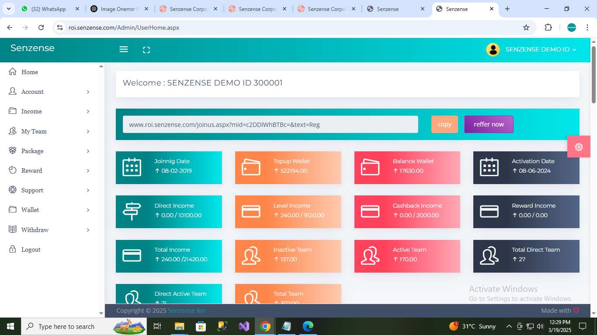Click the card icon on Total Income card
This screenshot has height=335, width=597.
tap(132, 256)
